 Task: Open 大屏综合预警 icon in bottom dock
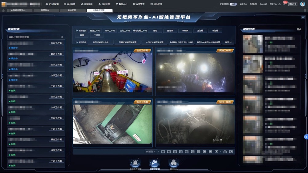135,164
